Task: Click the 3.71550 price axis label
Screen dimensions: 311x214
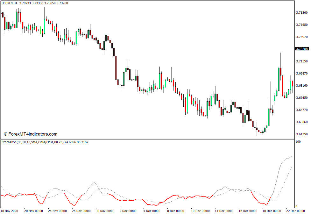Action: [x=301, y=61]
